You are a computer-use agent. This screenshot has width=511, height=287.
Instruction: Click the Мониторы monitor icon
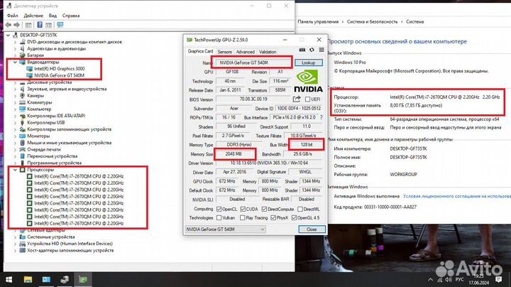[x=23, y=136]
